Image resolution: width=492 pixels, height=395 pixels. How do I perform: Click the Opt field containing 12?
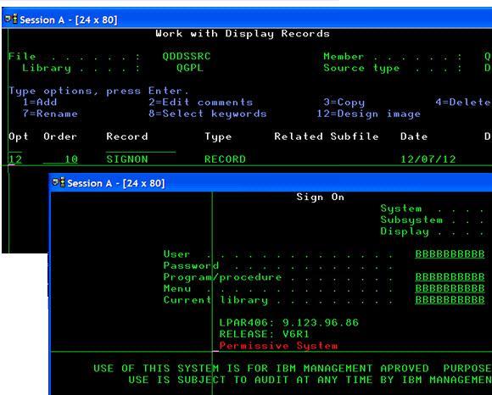pos(15,159)
